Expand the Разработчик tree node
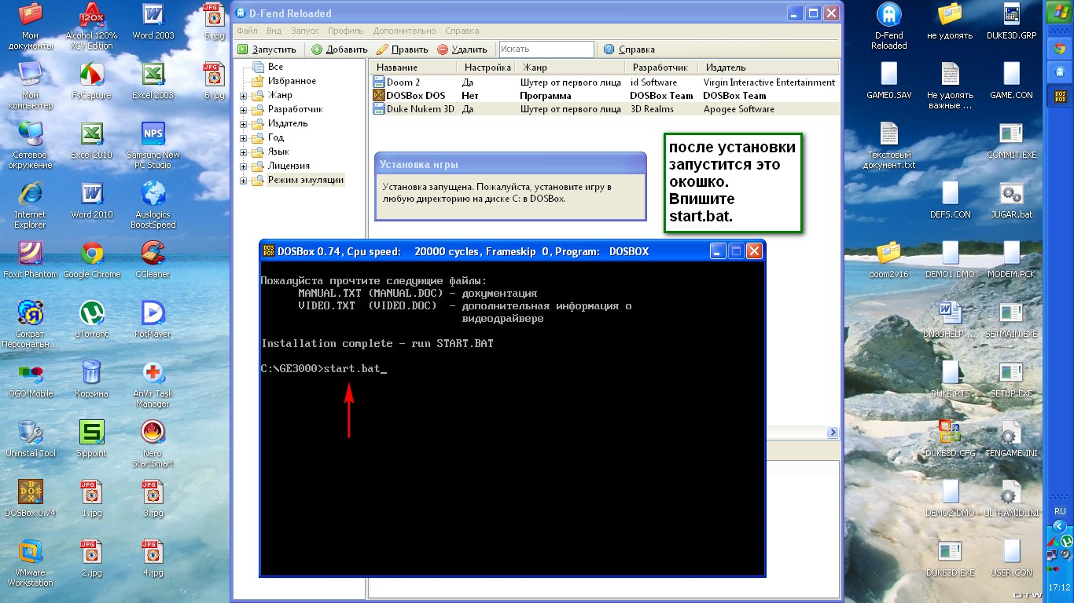This screenshot has width=1074, height=603. (244, 110)
